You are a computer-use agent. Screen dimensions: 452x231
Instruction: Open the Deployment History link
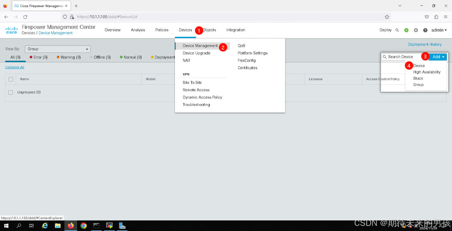(425, 44)
